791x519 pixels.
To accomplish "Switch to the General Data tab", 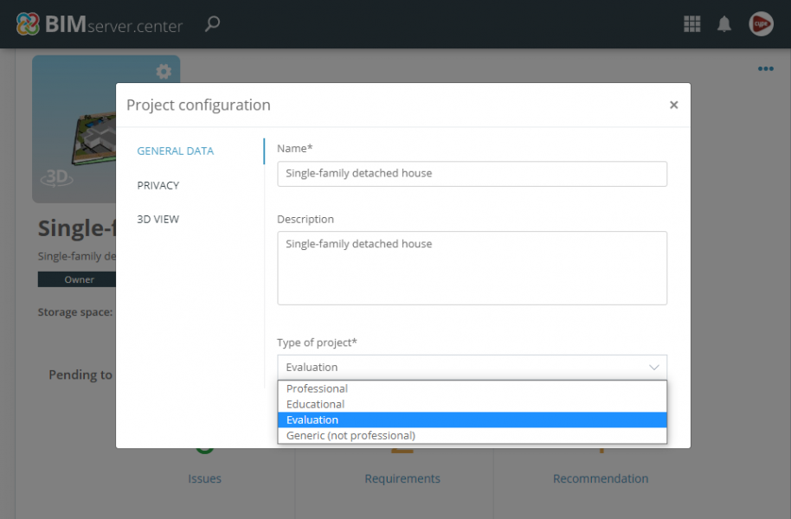I will click(175, 151).
